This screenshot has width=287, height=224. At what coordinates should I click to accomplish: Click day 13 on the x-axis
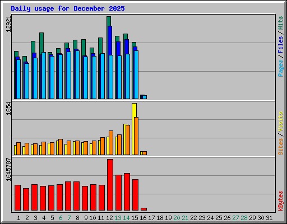tap(118, 218)
